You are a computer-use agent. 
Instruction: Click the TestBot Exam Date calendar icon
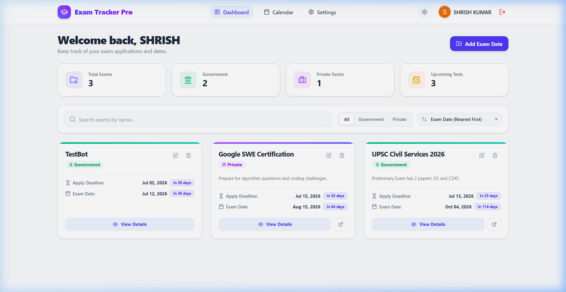point(68,194)
